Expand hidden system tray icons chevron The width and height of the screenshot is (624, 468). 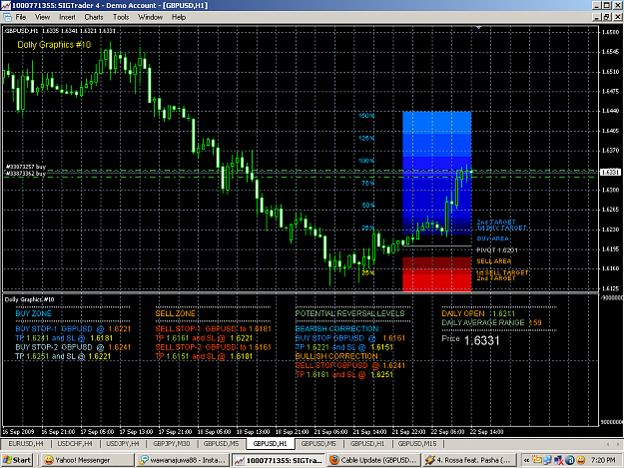[x=526, y=460]
